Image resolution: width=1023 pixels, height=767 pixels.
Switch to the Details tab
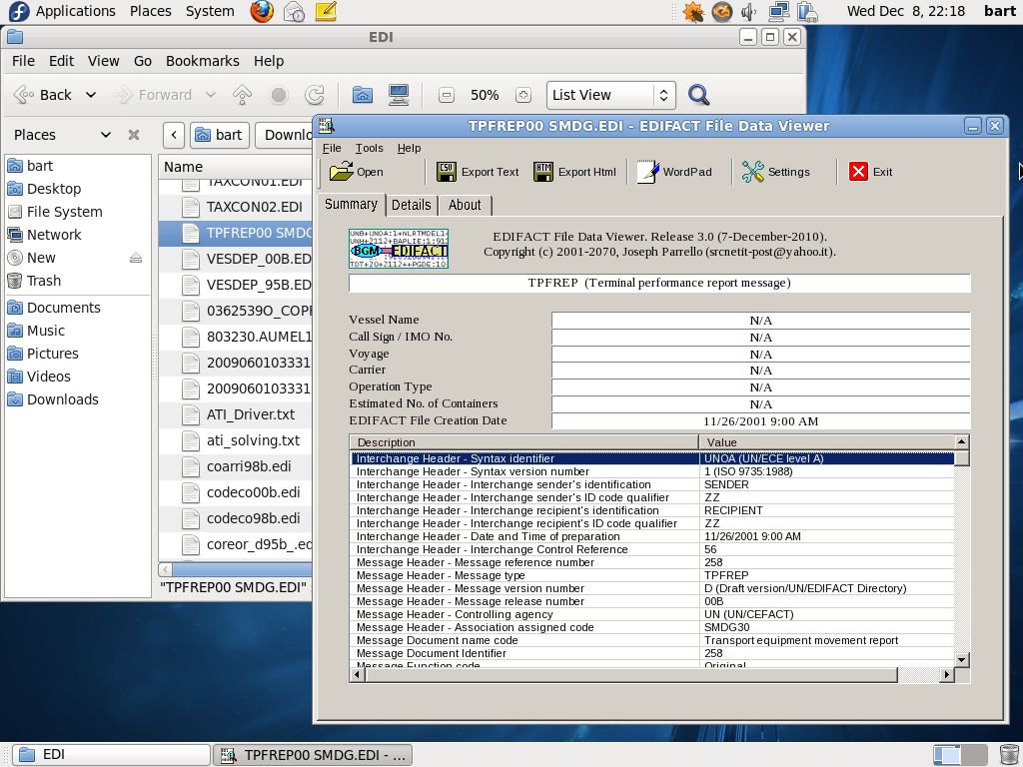pyautogui.click(x=411, y=205)
